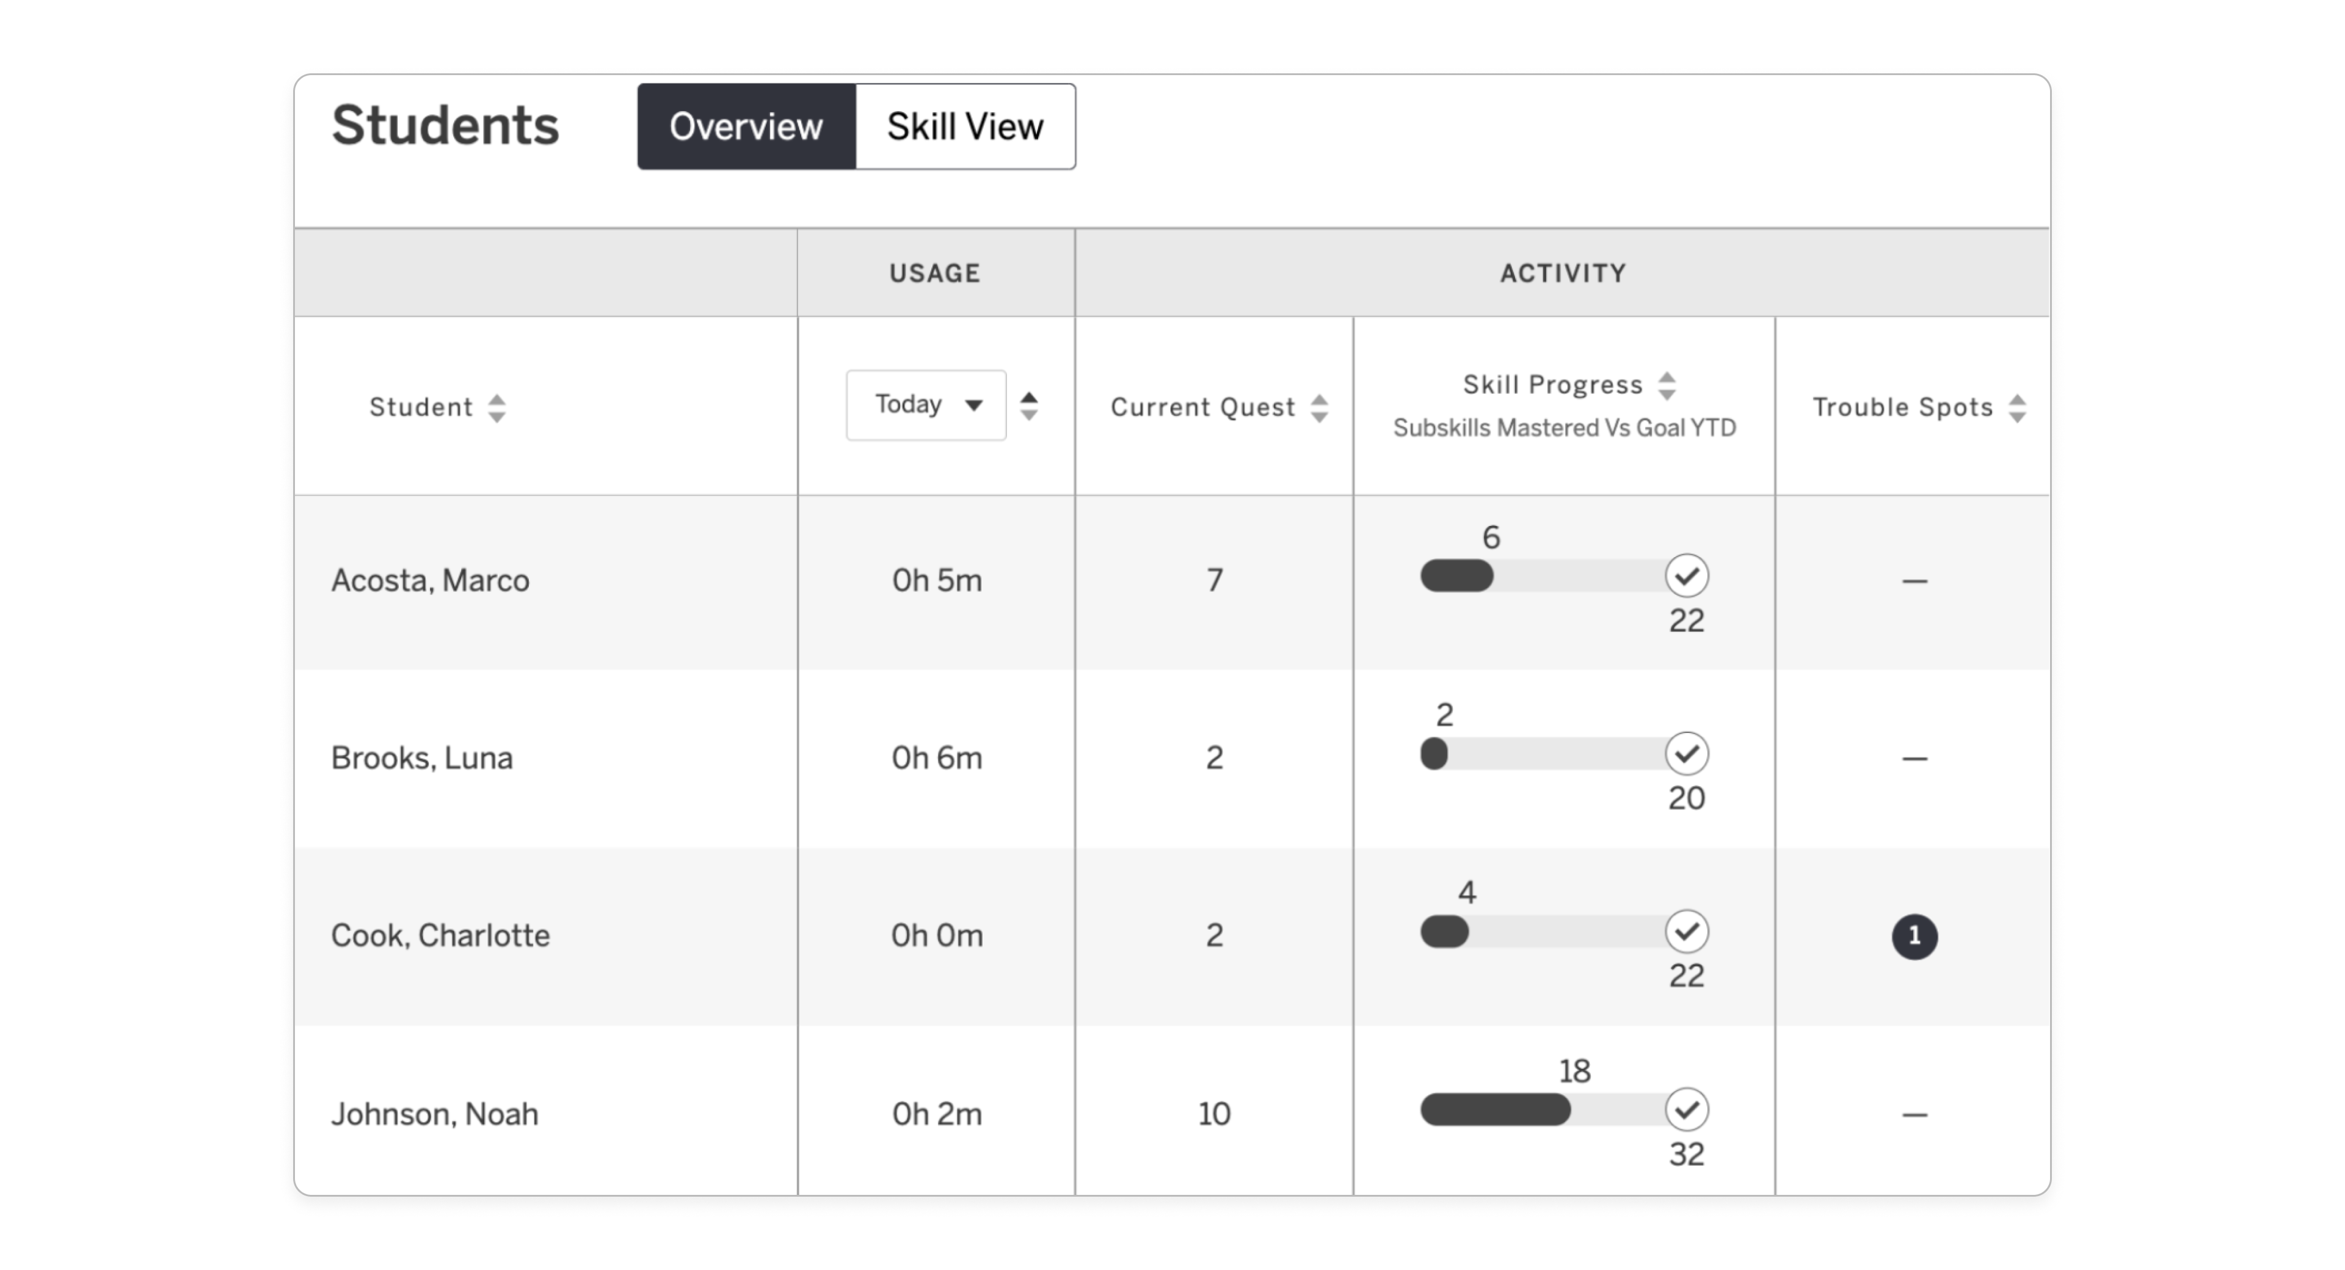
Task: Sort by Current Quest arrows
Action: click(1319, 408)
